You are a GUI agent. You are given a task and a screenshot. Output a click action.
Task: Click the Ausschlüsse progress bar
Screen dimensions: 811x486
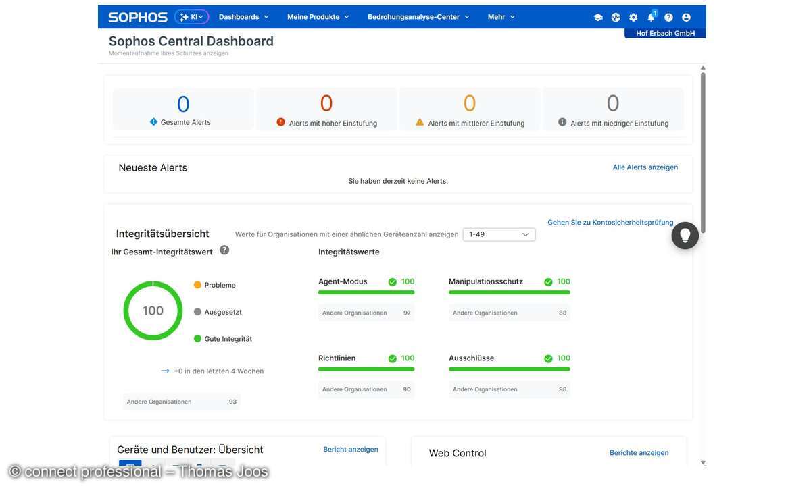click(510, 369)
